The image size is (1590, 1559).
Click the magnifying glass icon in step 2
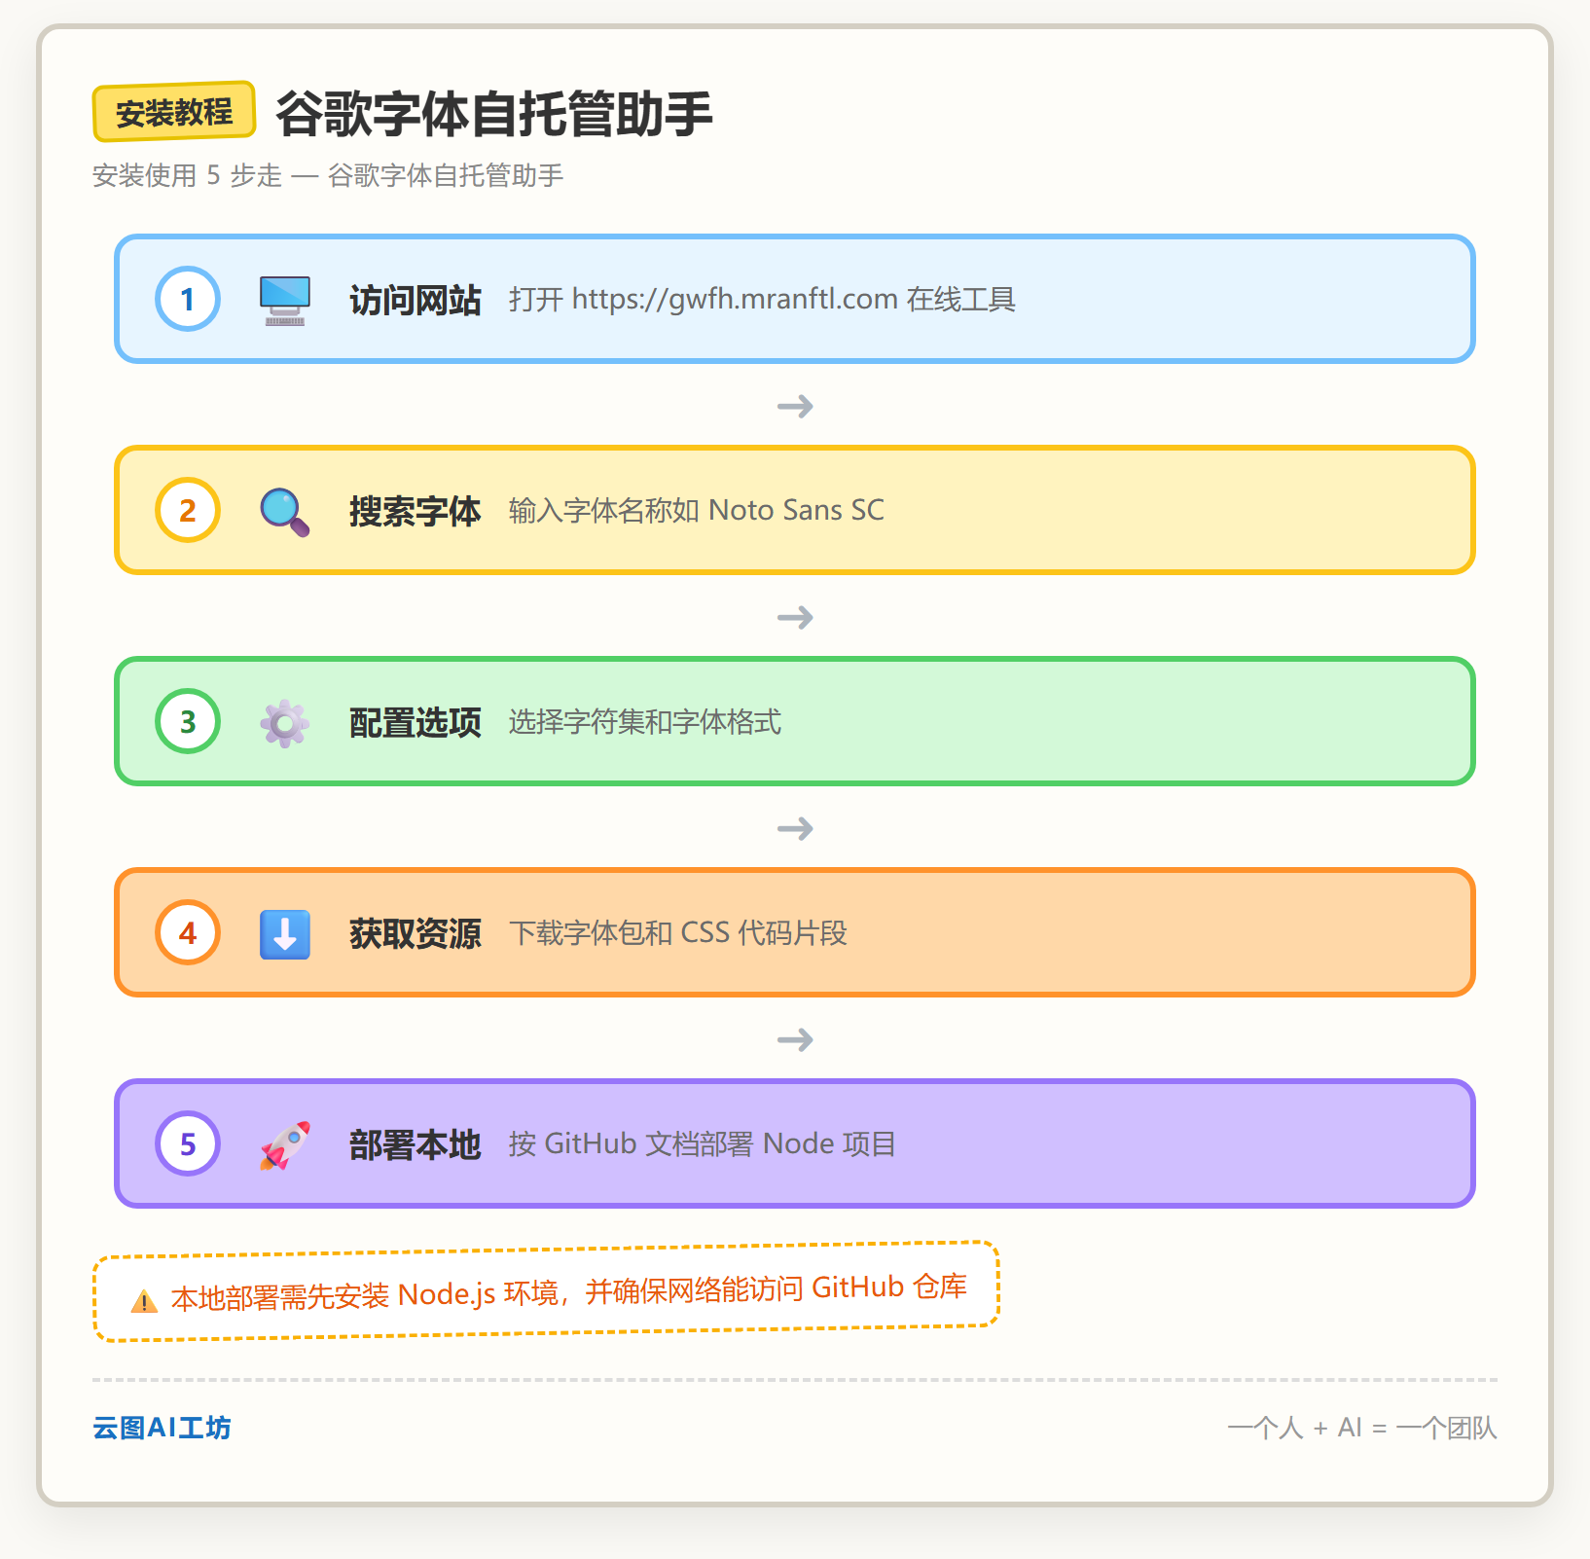tap(285, 511)
